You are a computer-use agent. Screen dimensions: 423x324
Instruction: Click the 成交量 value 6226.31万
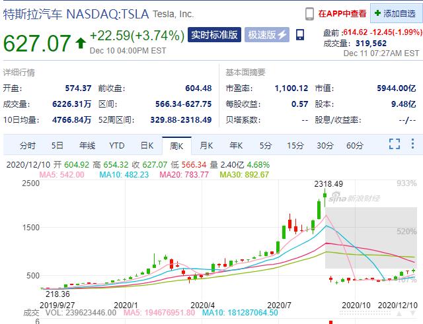(x=72, y=104)
